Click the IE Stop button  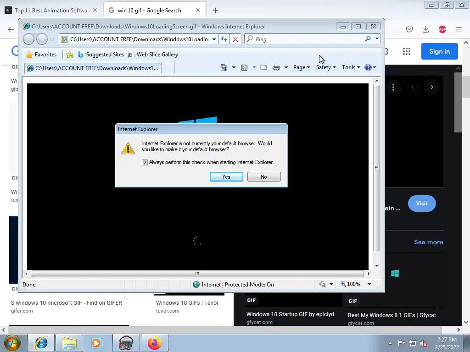point(235,39)
